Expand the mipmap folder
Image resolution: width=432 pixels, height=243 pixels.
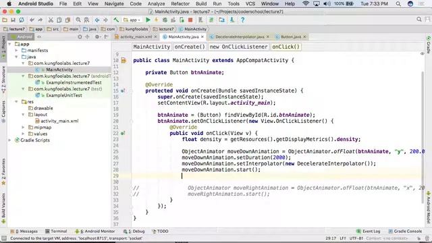click(x=23, y=128)
